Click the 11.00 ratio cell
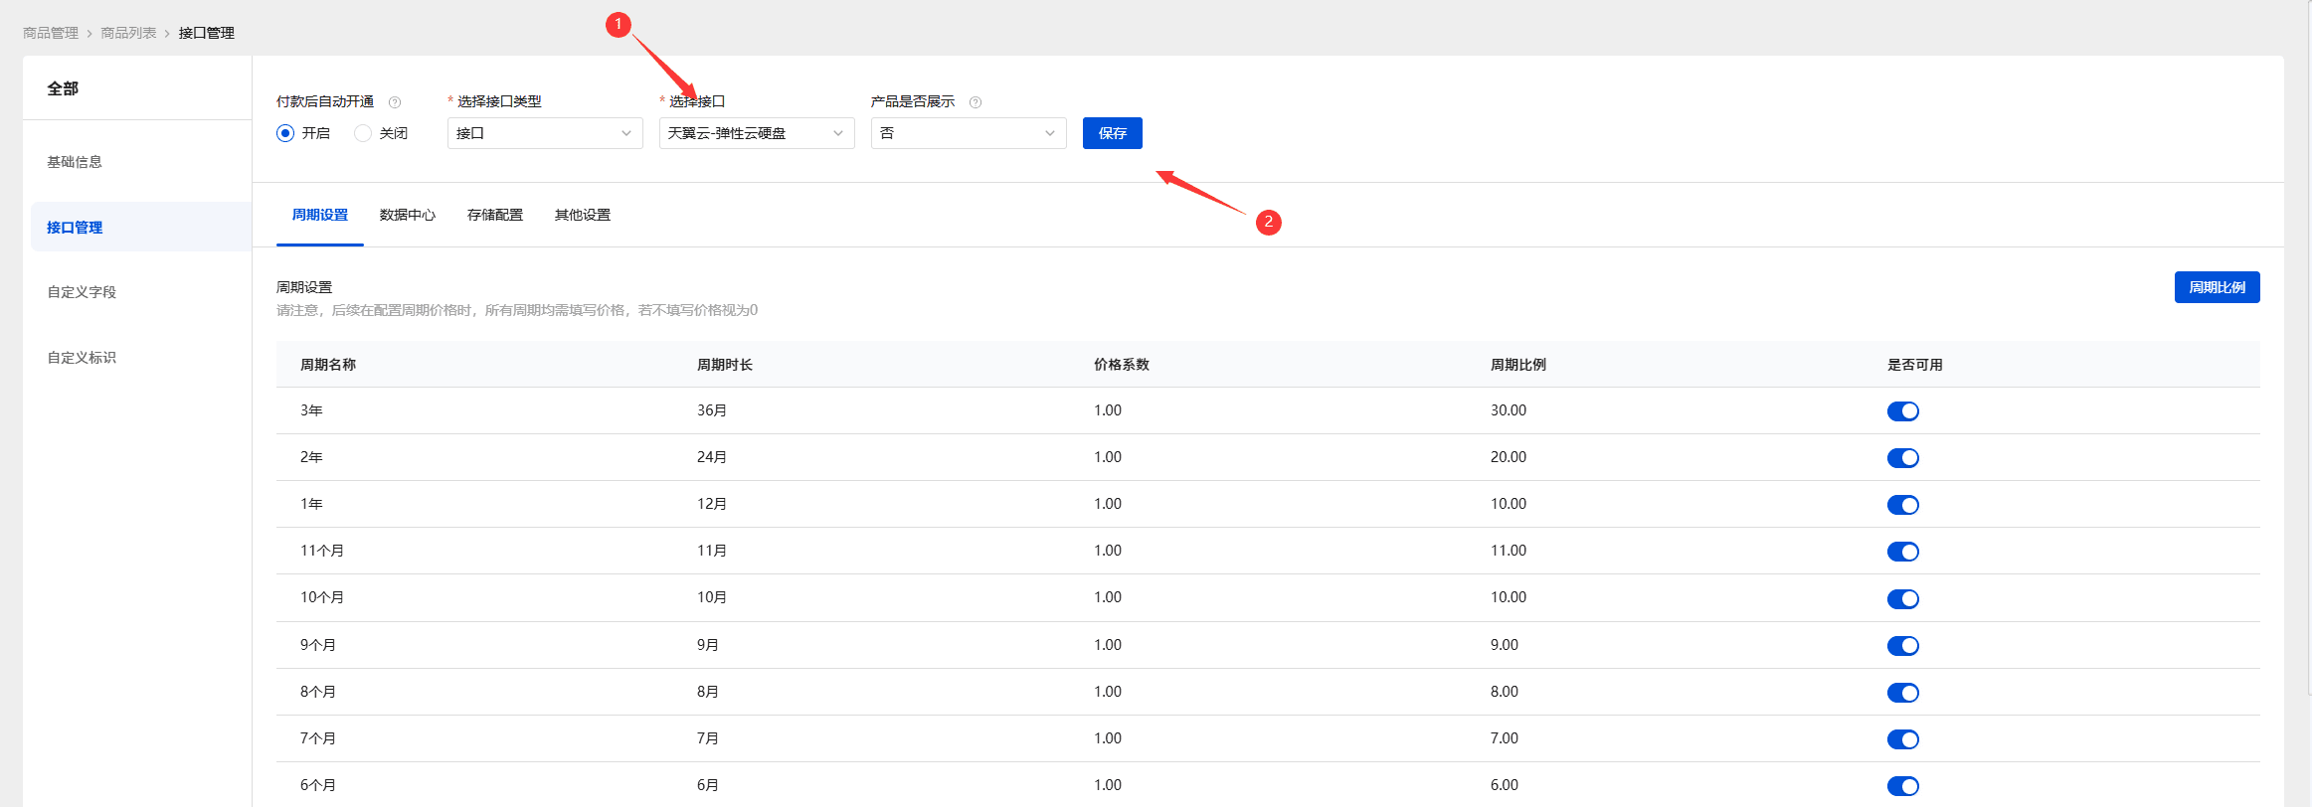 [x=1509, y=551]
